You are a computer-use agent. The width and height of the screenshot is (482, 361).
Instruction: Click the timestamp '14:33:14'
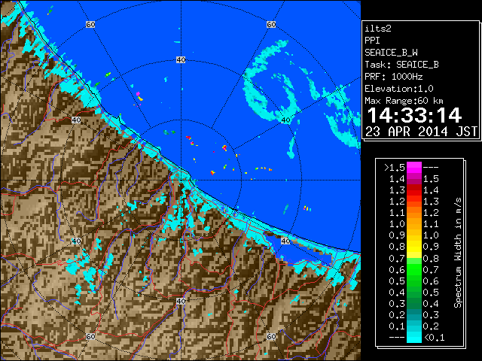[x=414, y=115]
